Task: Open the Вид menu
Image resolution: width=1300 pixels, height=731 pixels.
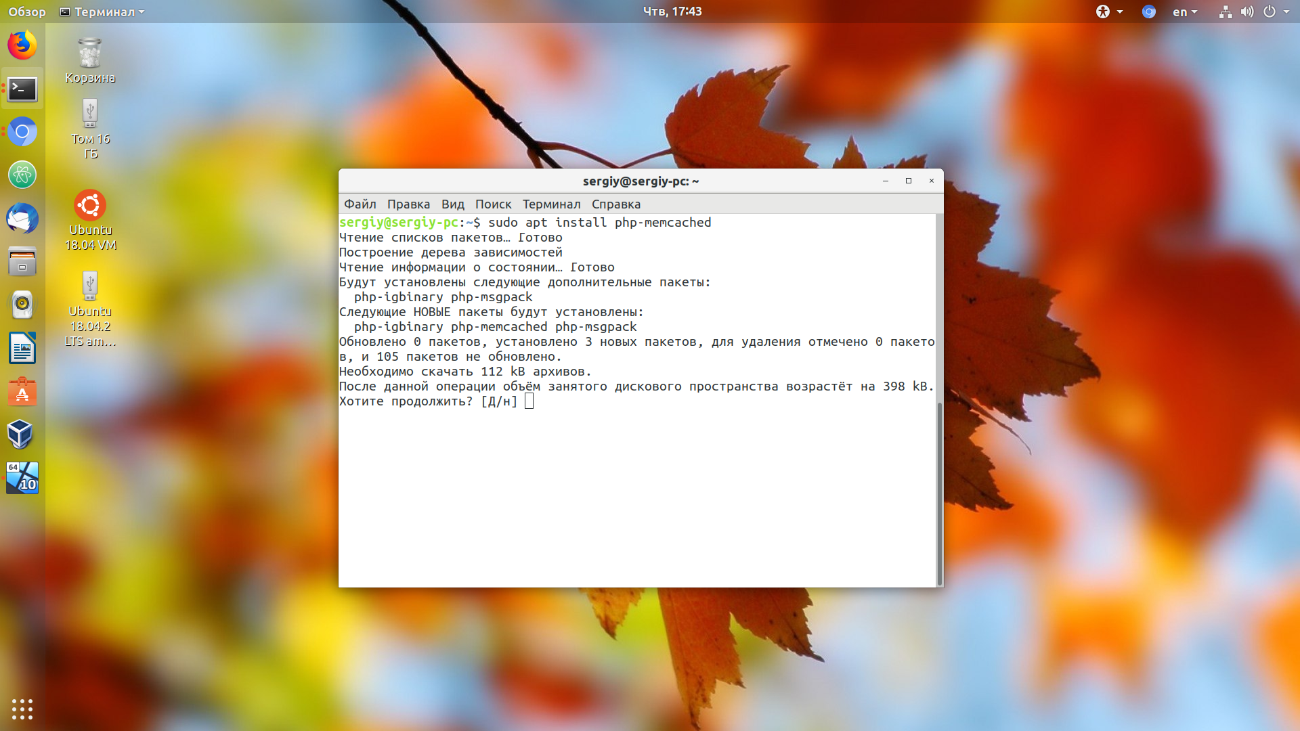Action: pos(453,204)
